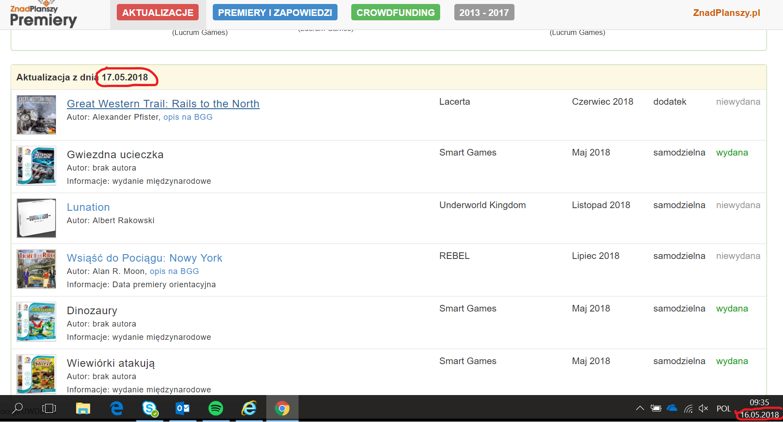Click publisher Lacerta

coord(454,102)
